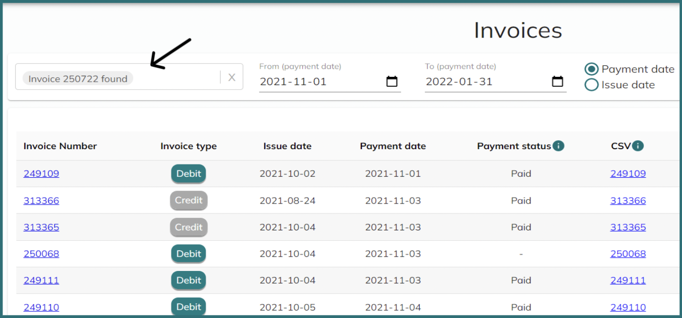
Task: Open the To payment date calendar picker
Action: click(558, 82)
